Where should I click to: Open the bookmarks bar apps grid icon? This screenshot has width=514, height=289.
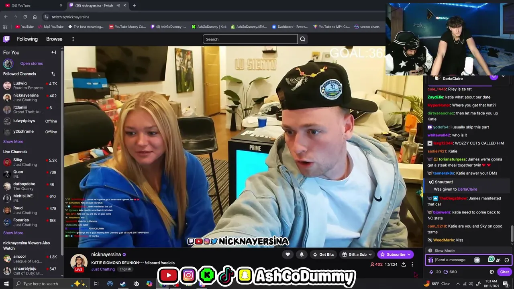tap(5, 27)
